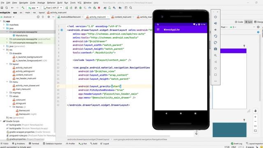
Task: Open the hamburger menu in NewsAppLite app
Action: (158, 30)
